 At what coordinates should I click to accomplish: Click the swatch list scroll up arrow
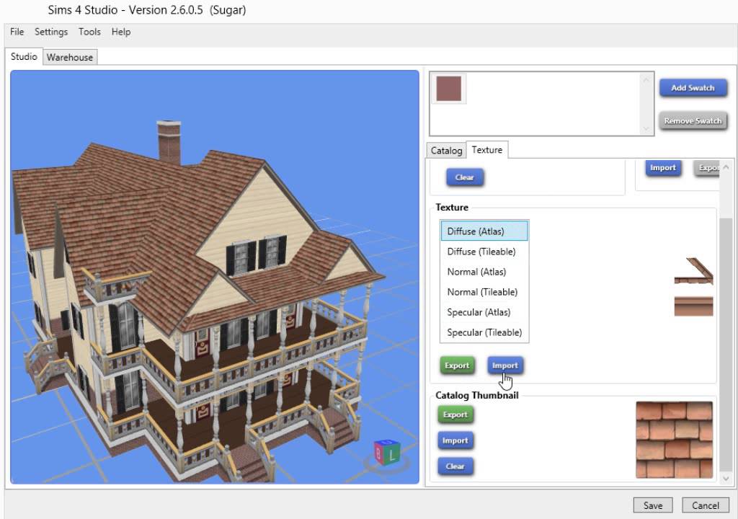point(646,79)
